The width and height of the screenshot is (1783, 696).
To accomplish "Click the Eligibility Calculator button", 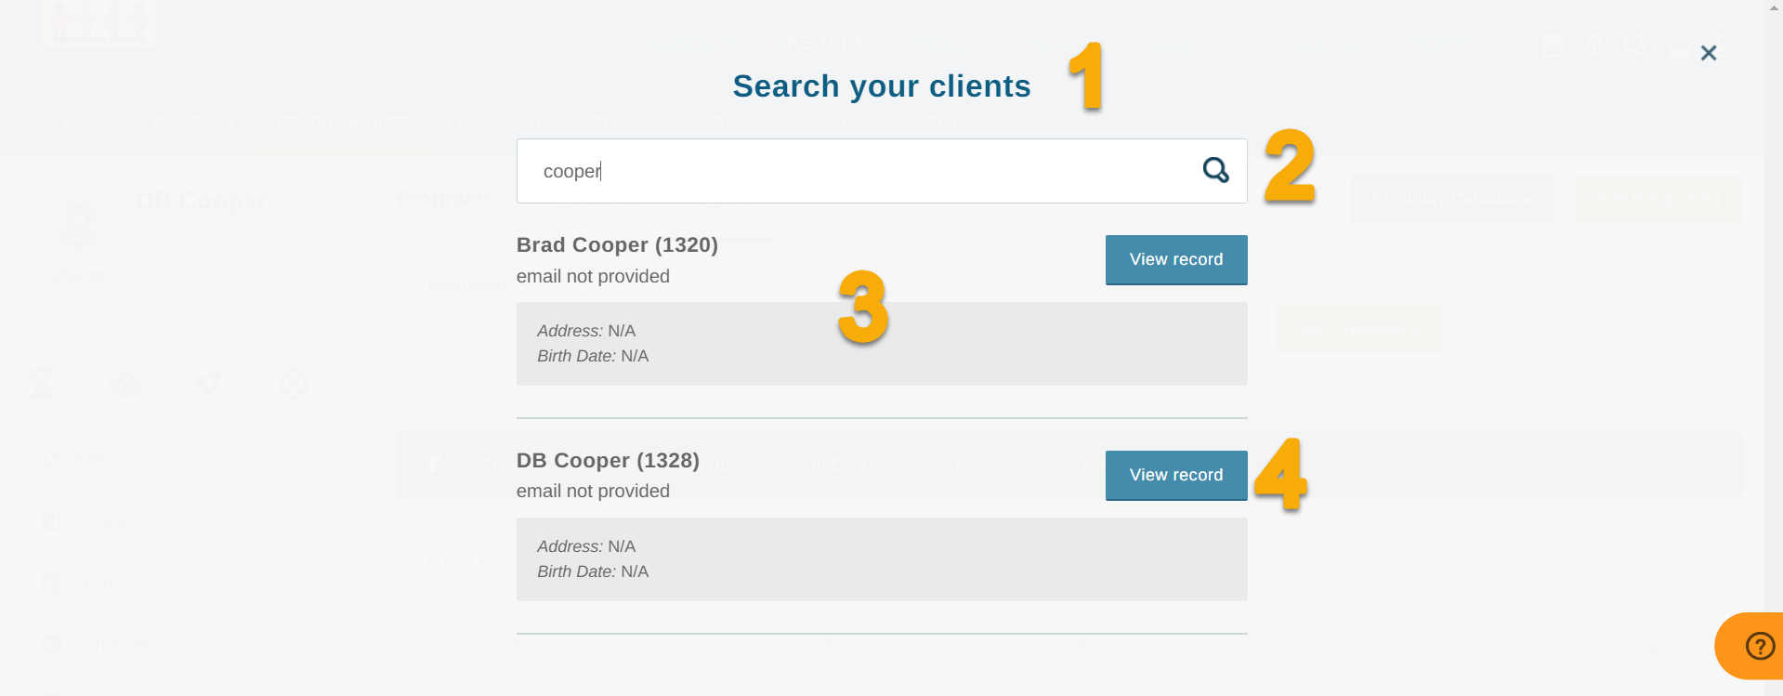I will [x=1451, y=199].
